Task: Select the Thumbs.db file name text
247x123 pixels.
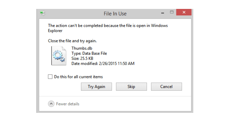Action: [82, 48]
